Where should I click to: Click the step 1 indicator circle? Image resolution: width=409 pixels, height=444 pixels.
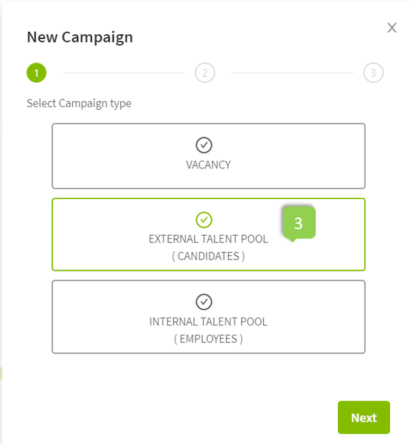36,73
